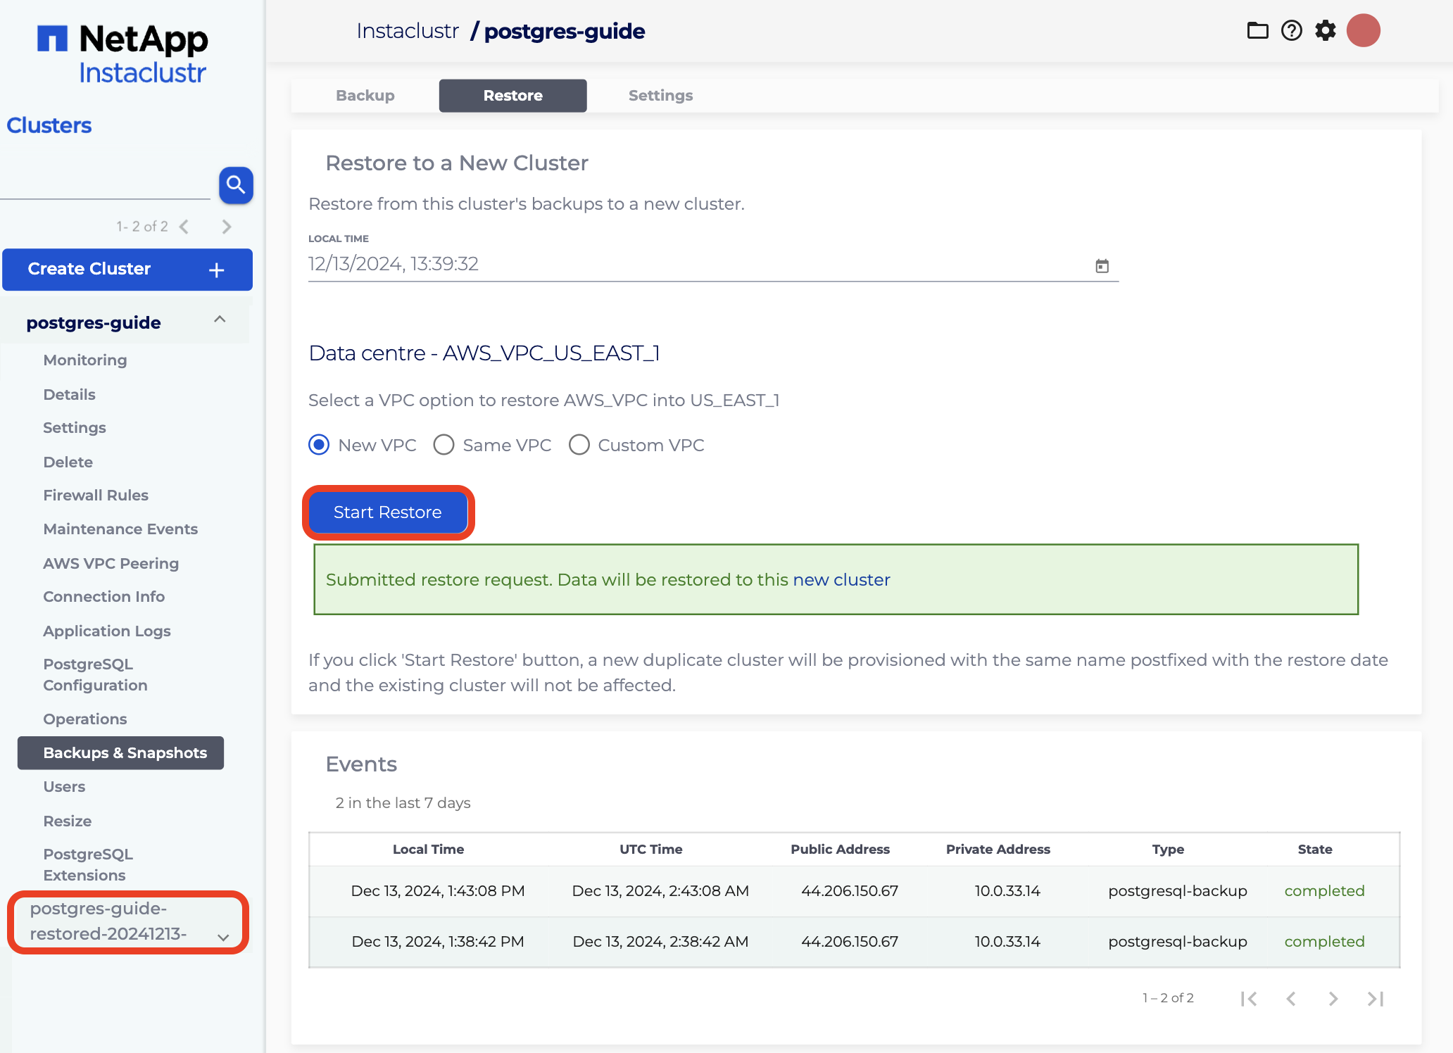Collapse the postgres-guide cluster menu
Image resolution: width=1453 pixels, height=1053 pixels.
point(220,320)
